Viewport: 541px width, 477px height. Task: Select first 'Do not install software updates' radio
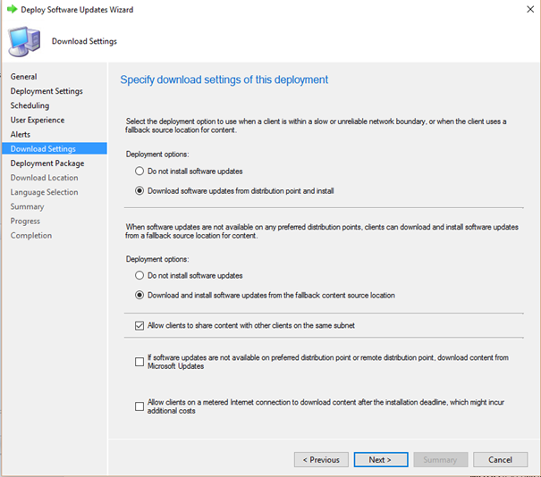(139, 171)
